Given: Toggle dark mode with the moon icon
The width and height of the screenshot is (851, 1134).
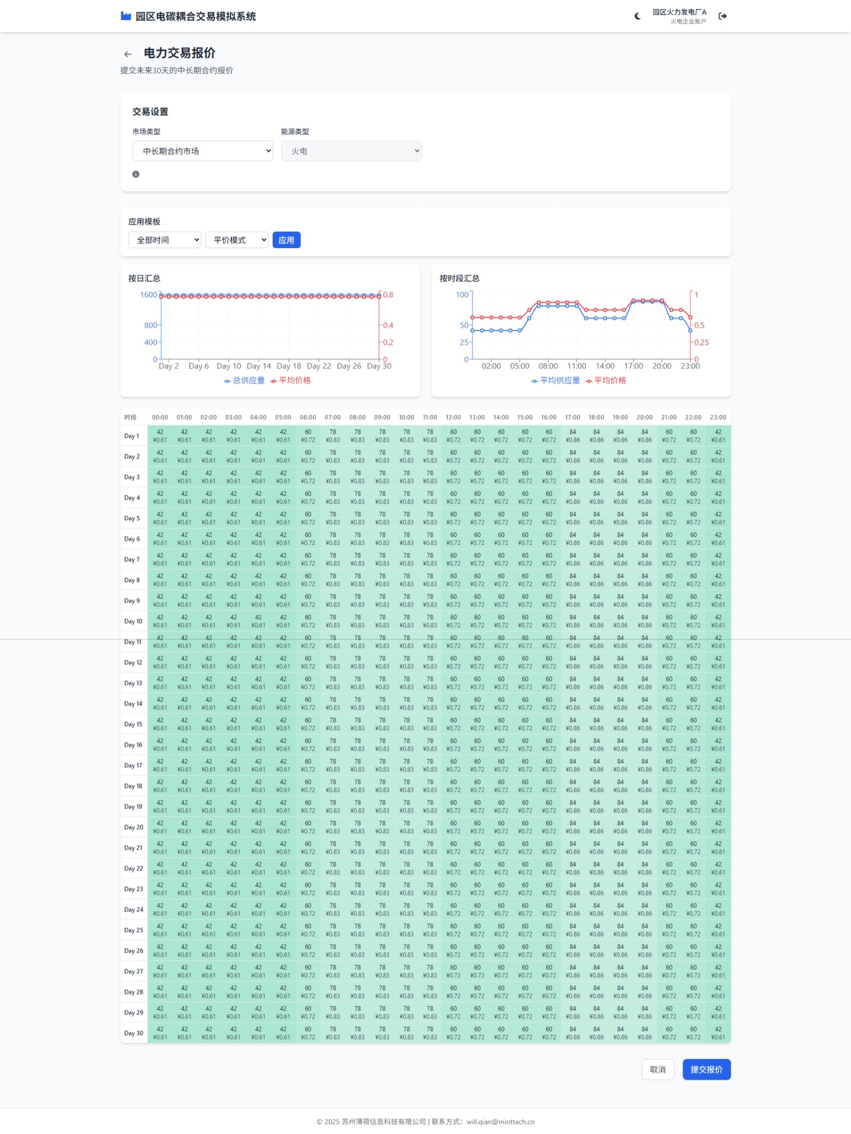Looking at the screenshot, I should (637, 16).
